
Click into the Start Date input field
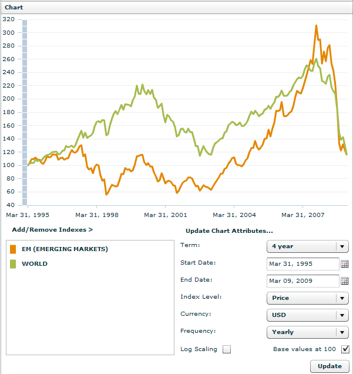[302, 264]
